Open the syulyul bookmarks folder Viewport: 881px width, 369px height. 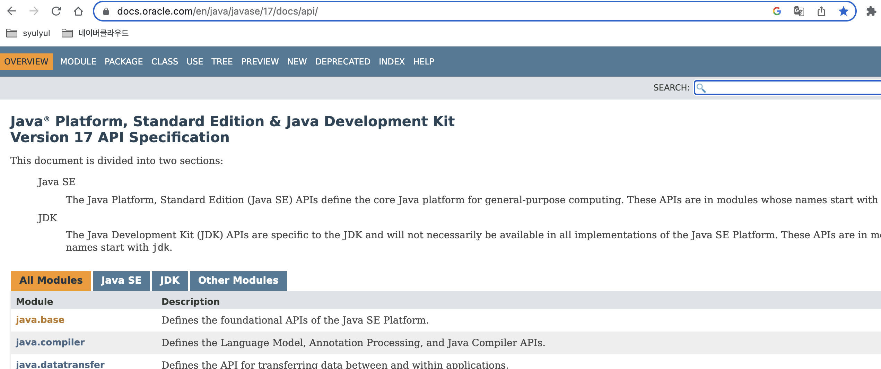[28, 33]
